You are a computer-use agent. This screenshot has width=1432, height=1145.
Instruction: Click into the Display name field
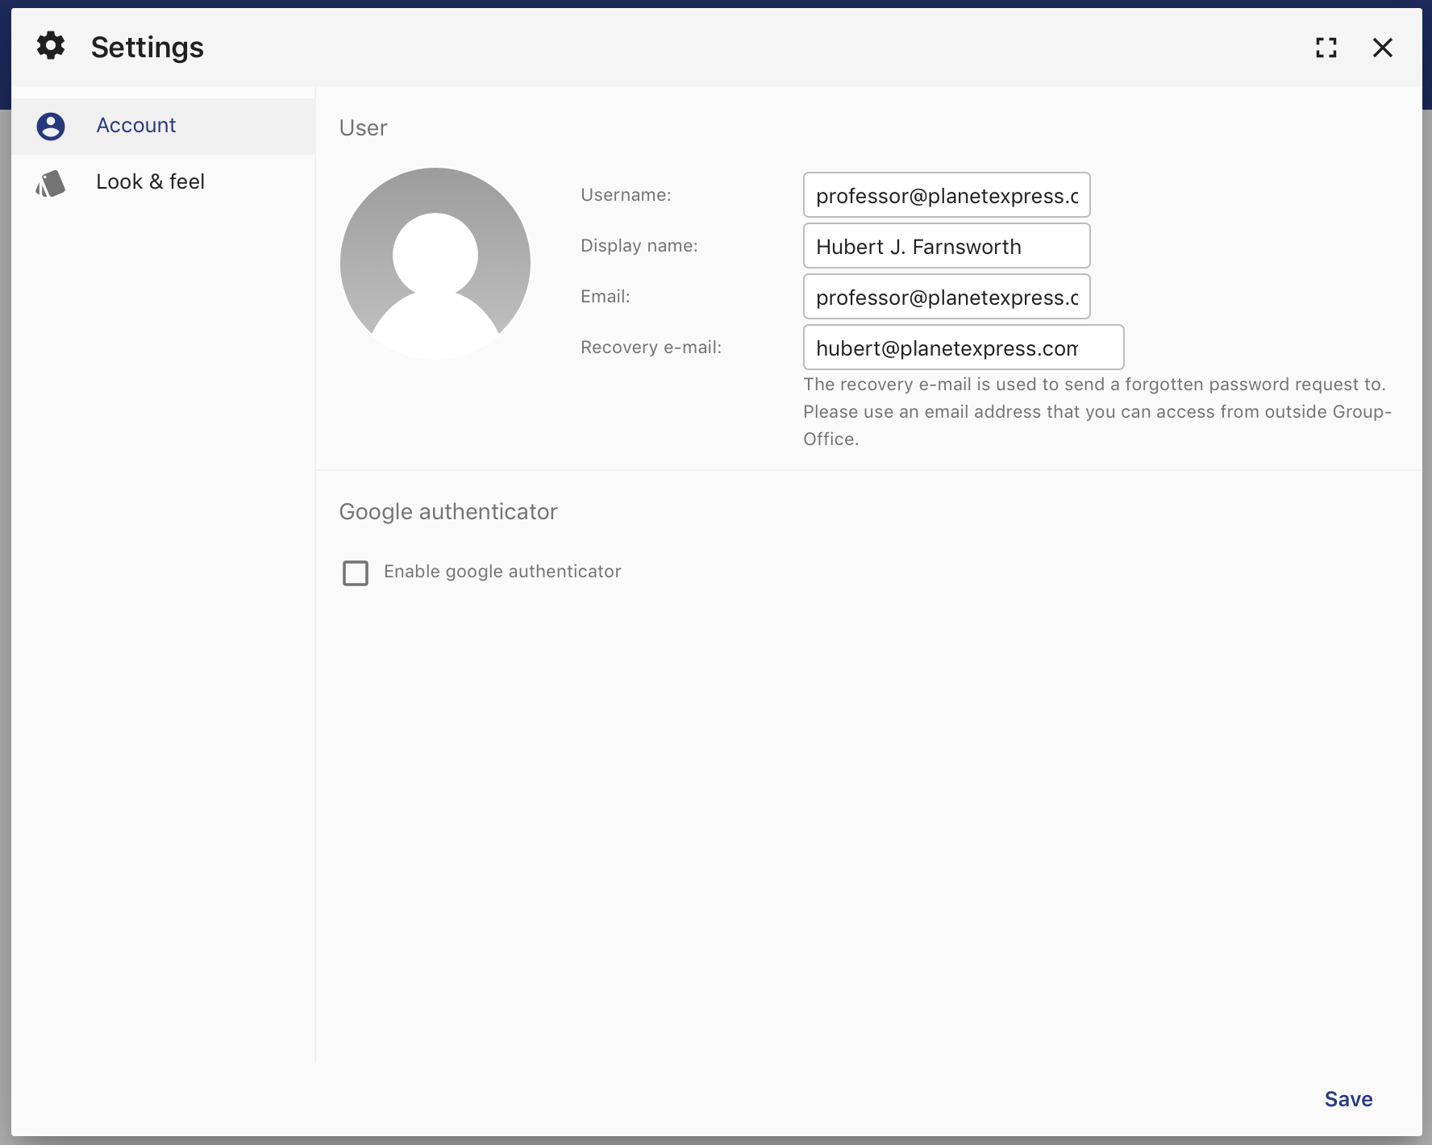(947, 246)
